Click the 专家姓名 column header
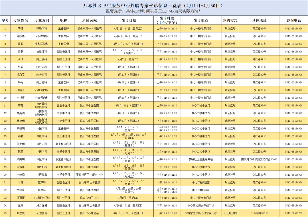Viewport: 308px width, 217px height. click(x=21, y=21)
